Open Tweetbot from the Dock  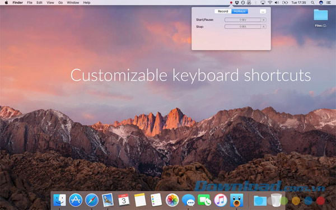pyautogui.click(x=236, y=200)
